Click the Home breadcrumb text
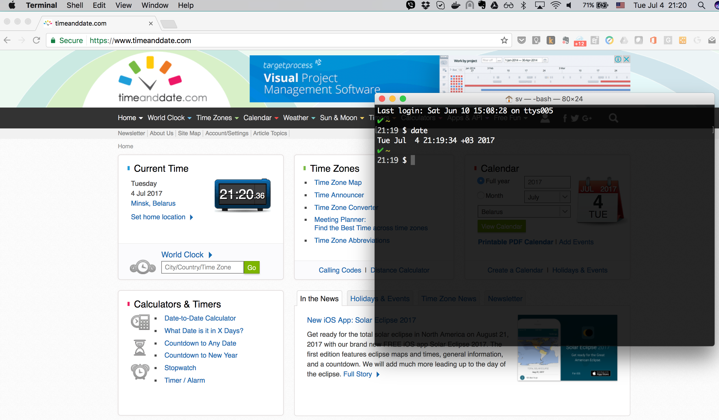The height and width of the screenshot is (420, 719). [x=125, y=146]
